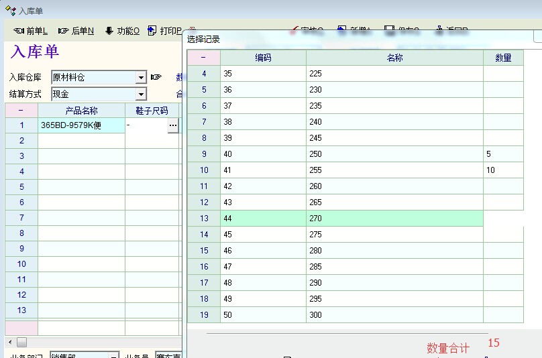Click the 产品名称 column header
Image resolution: width=542 pixels, height=358 pixels.
(x=81, y=111)
